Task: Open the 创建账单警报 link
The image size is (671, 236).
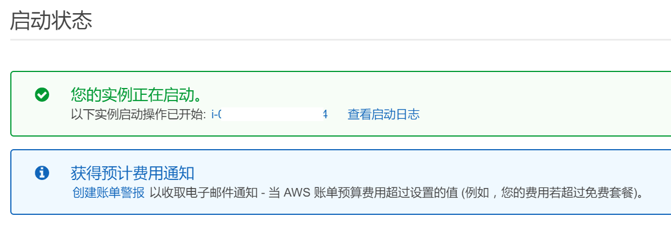Action: click(x=109, y=193)
